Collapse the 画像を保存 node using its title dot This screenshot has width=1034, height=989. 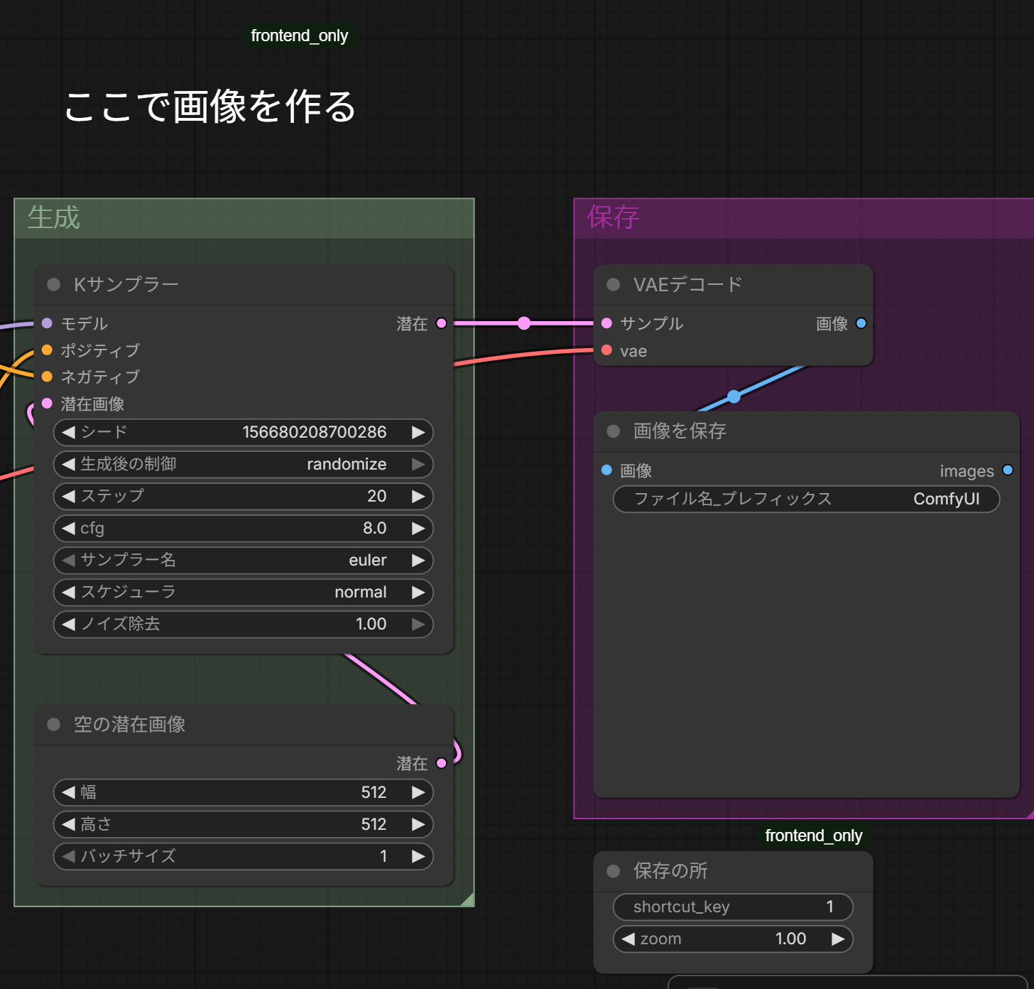pos(614,431)
